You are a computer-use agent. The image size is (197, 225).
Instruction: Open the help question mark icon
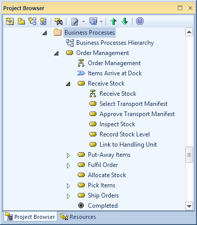coord(140,21)
